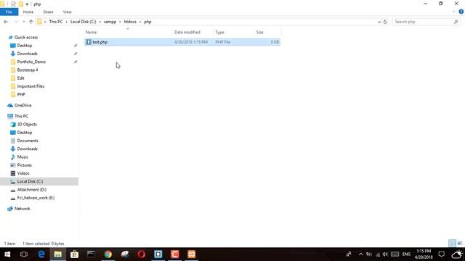Image resolution: width=465 pixels, height=261 pixels.
Task: Go up one folder level
Action: pos(31,22)
